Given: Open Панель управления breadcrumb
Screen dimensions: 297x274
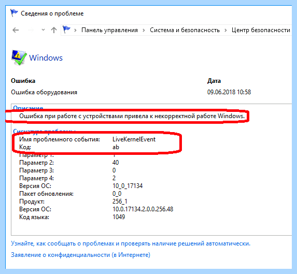Looking at the screenshot, I should pos(109,30).
